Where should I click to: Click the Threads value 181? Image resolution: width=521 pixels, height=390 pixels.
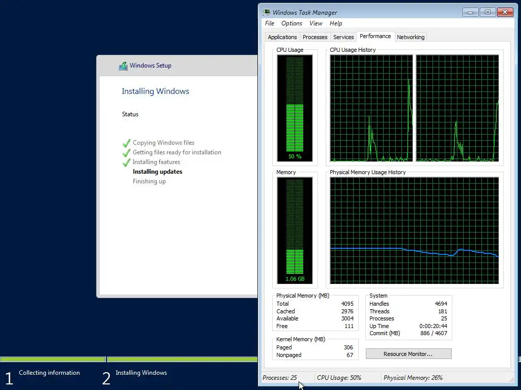coord(443,311)
